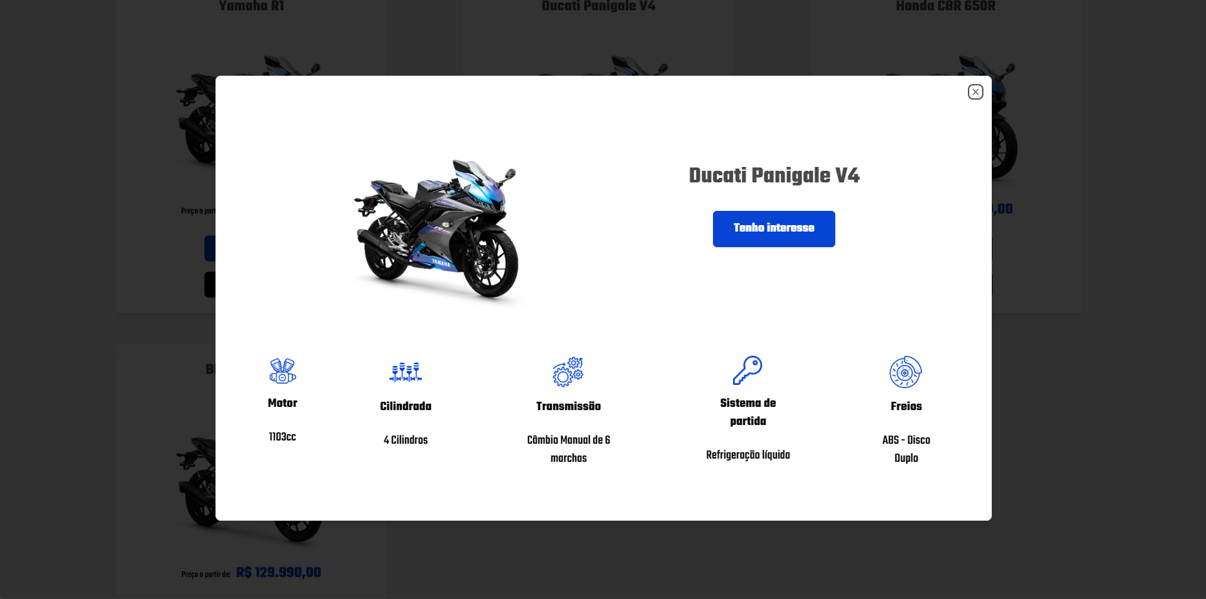Click the Cilindrada label
The height and width of the screenshot is (599, 1206).
click(406, 406)
